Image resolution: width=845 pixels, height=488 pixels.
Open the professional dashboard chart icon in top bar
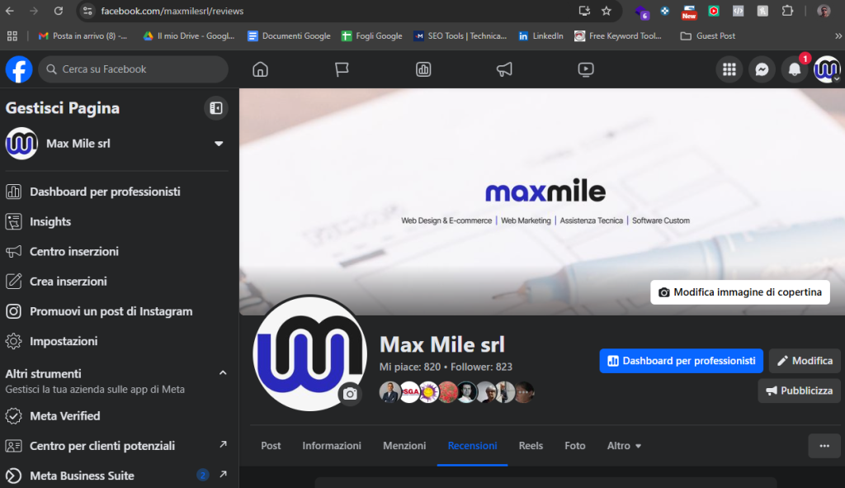[423, 69]
